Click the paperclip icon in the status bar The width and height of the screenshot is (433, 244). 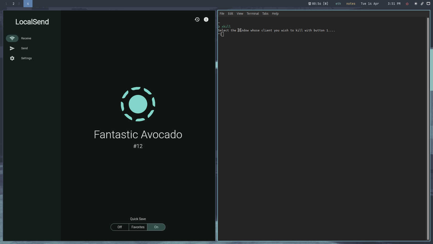coord(422,4)
